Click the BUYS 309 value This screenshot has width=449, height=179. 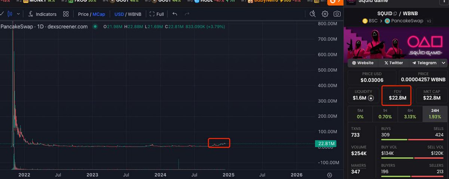(386, 135)
